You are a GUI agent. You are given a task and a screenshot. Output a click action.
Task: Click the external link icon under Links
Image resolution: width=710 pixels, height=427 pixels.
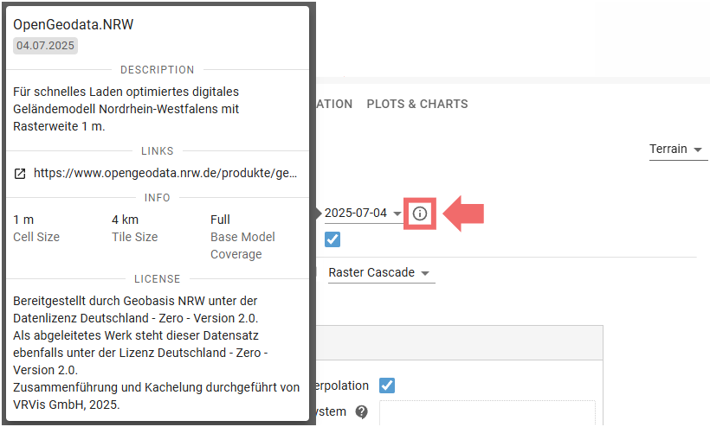tap(20, 173)
